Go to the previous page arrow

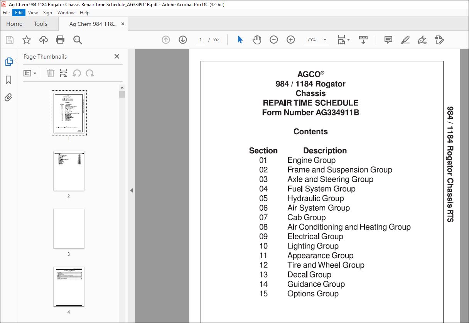(166, 40)
